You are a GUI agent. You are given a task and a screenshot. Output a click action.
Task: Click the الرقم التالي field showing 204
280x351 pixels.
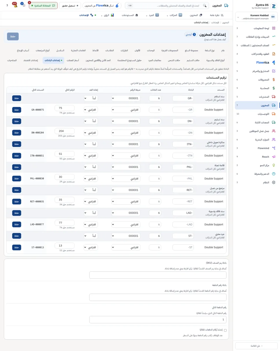click(64, 131)
